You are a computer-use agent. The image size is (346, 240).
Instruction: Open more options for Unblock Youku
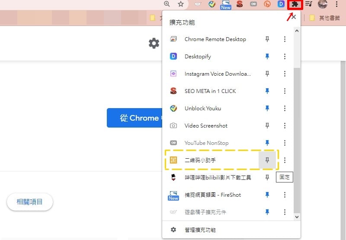pos(285,108)
